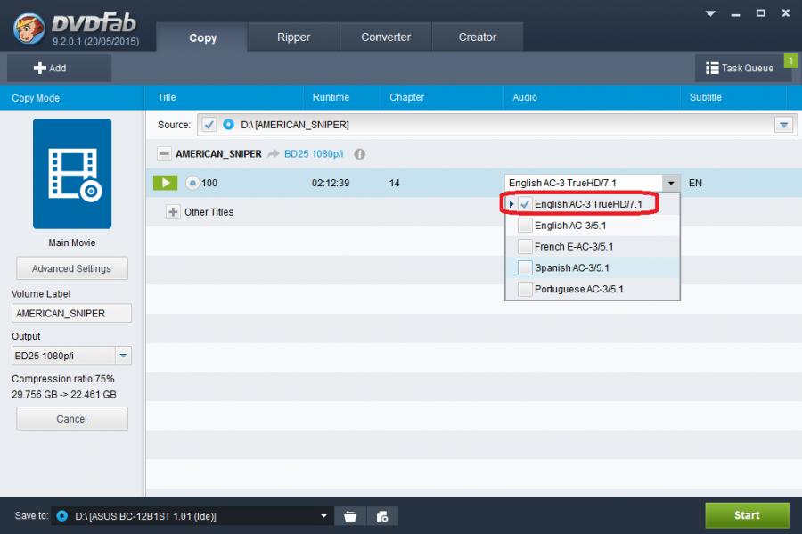Click the BD25 1080p/i output link
The image size is (802, 534).
pos(314,154)
